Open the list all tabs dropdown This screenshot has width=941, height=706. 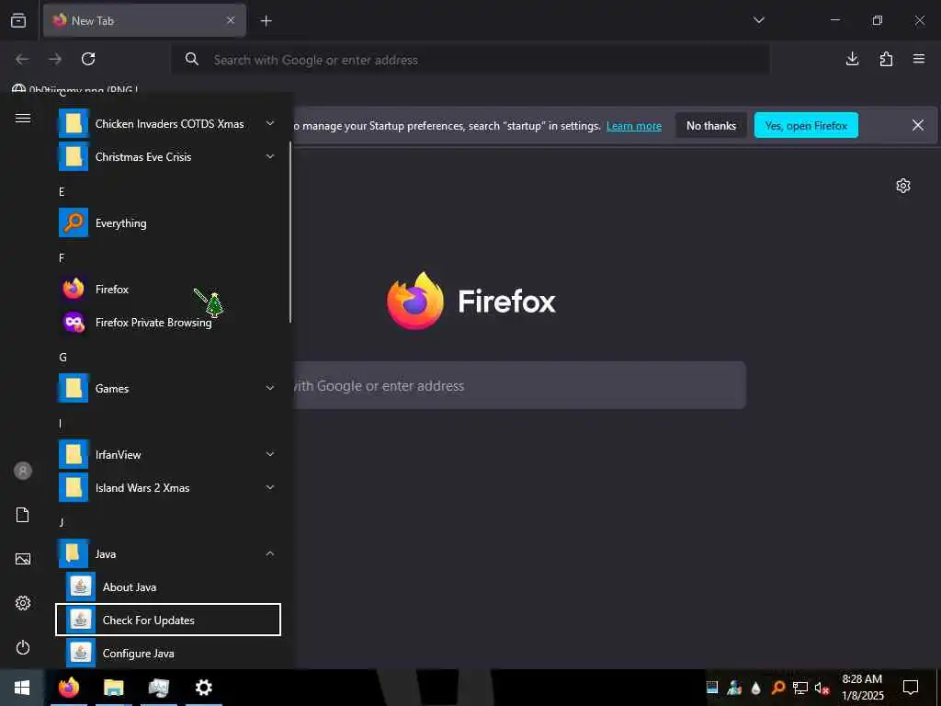pos(758,20)
